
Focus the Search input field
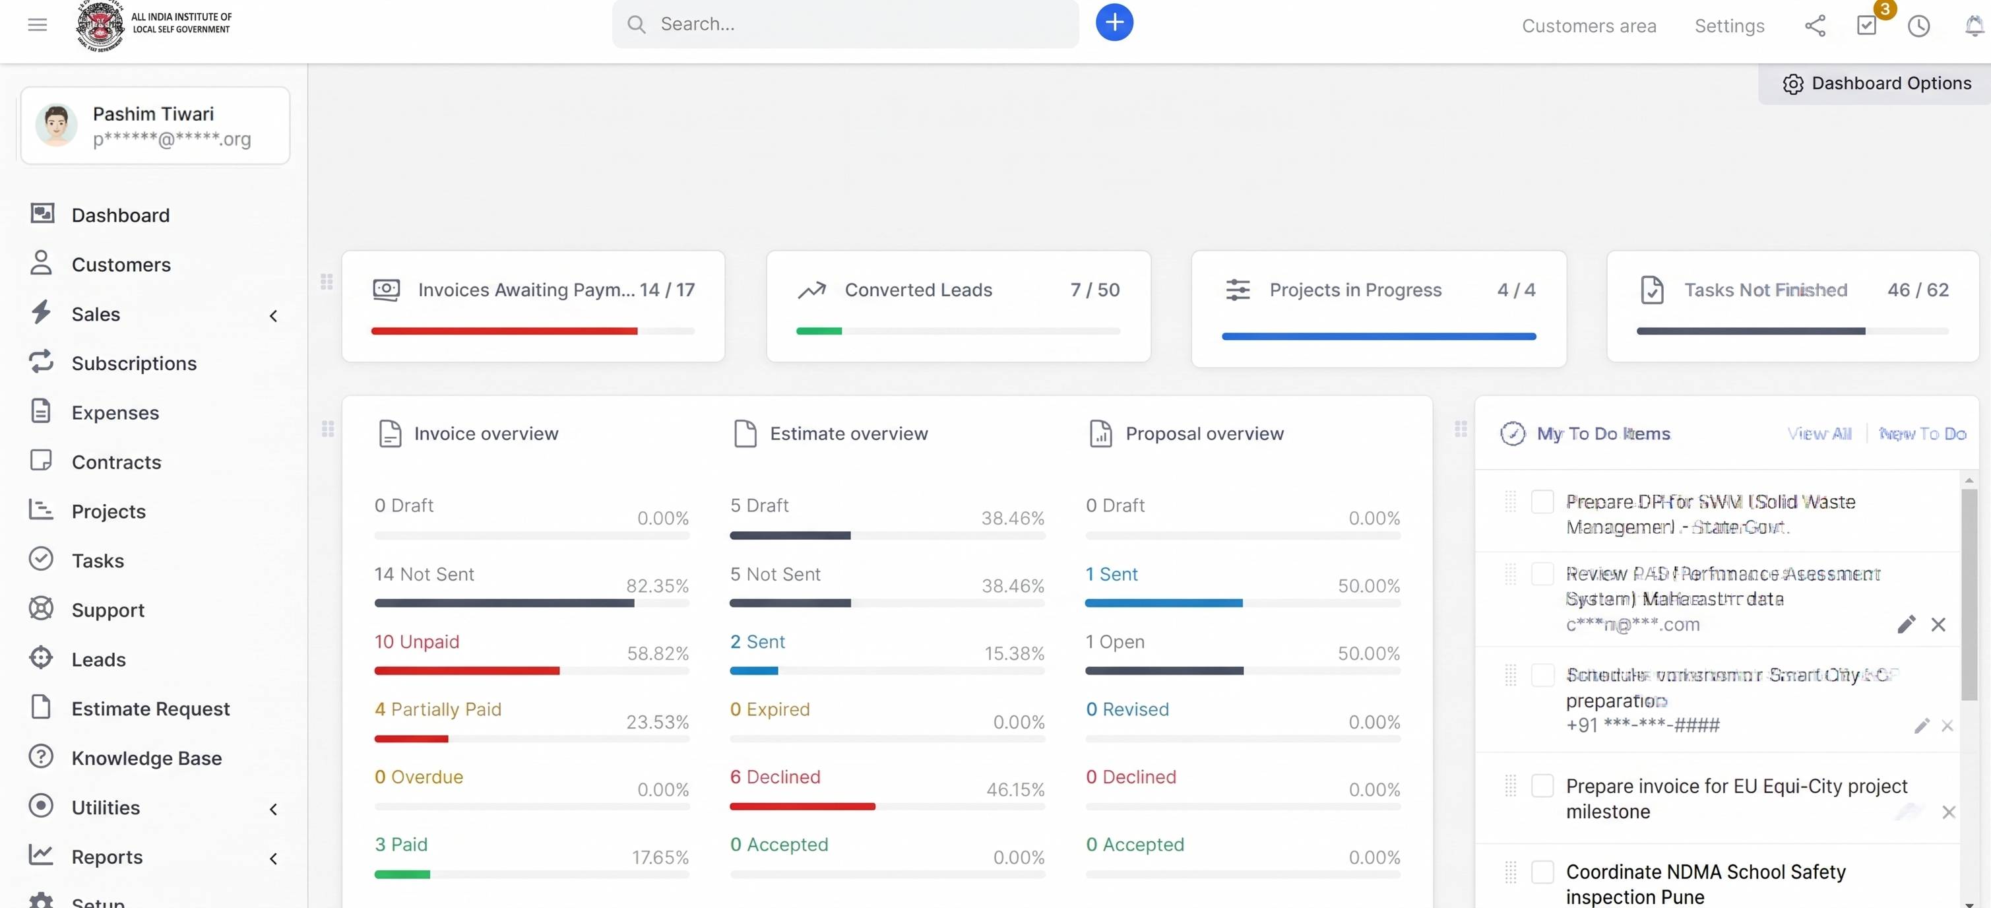point(846,24)
